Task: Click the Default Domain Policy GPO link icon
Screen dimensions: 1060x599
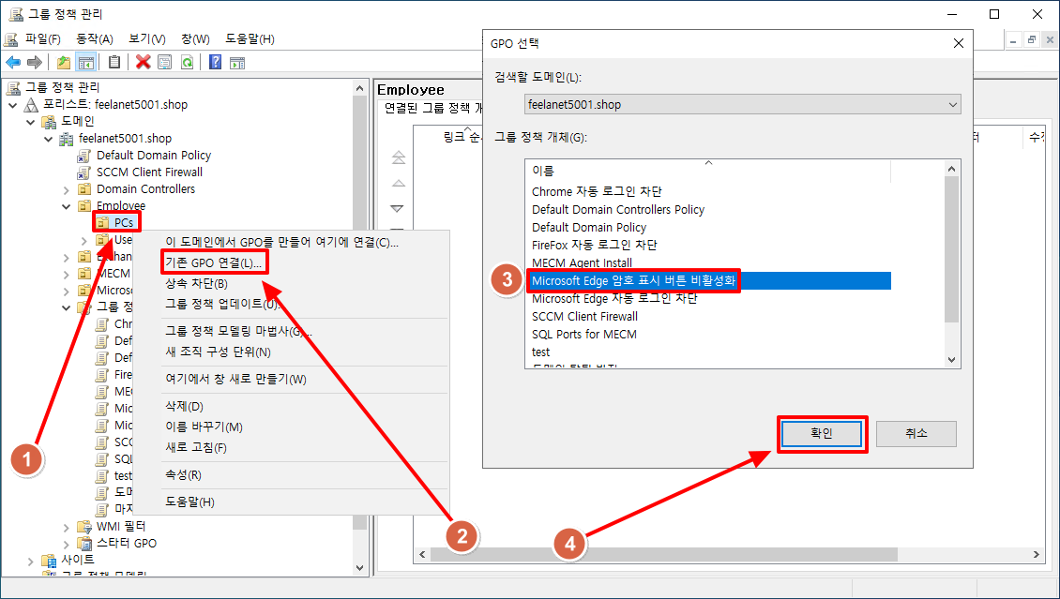Action: (83, 156)
